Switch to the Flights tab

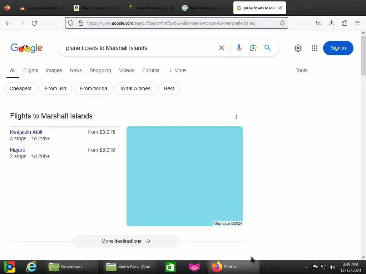pyautogui.click(x=31, y=70)
